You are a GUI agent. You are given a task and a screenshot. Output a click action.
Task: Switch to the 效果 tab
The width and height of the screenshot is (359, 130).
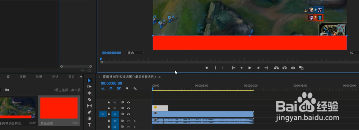[x=39, y=77]
